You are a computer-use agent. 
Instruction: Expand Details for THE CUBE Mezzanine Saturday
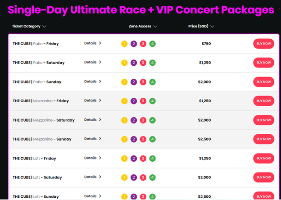(x=93, y=120)
